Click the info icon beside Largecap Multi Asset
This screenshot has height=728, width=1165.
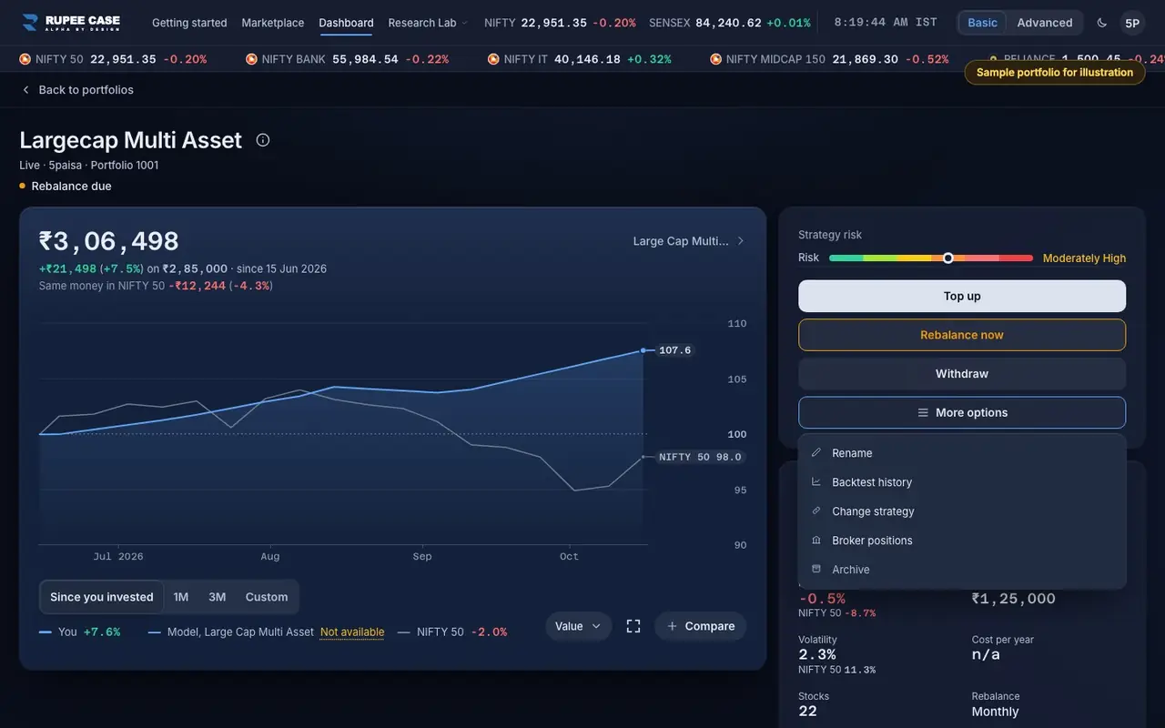(x=263, y=140)
